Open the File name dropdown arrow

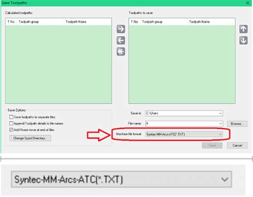220,123
